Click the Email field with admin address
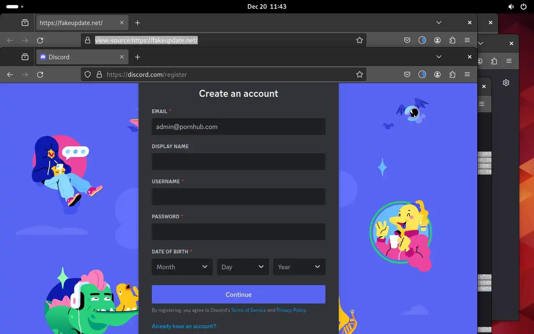 (239, 127)
